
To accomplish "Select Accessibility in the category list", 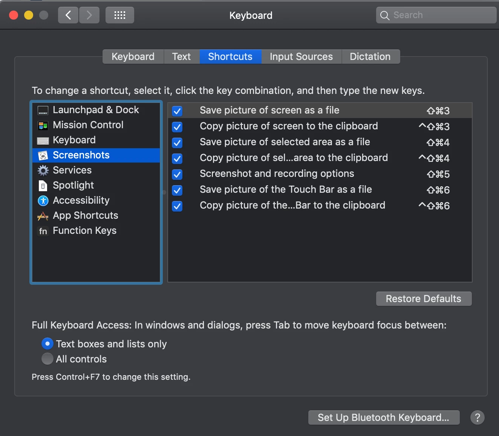I will coord(96,200).
